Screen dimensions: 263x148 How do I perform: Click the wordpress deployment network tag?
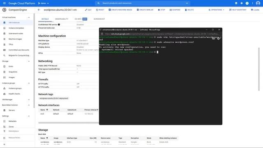[54, 98]
